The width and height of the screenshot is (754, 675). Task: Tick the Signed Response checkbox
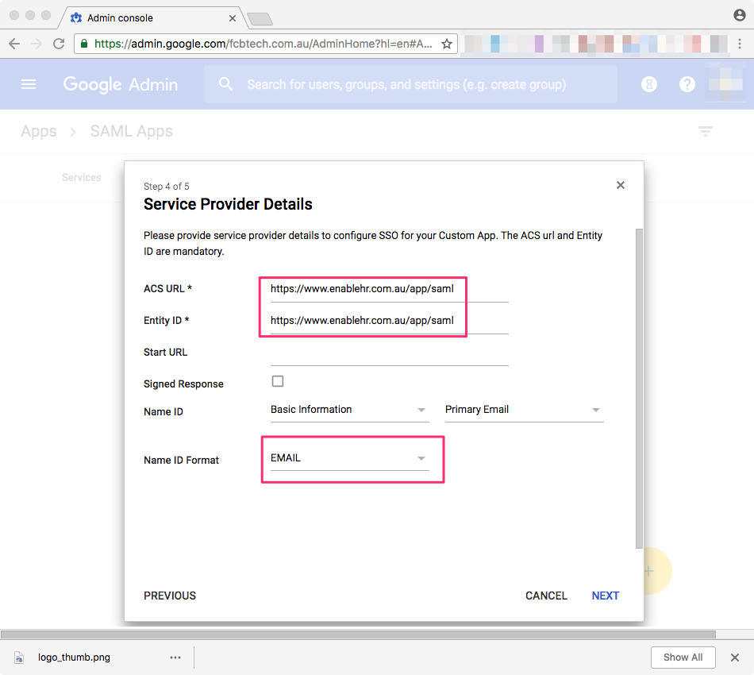(278, 381)
